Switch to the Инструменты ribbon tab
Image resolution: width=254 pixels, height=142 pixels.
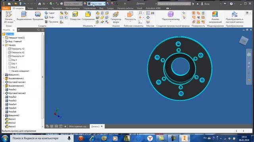(x=73, y=8)
